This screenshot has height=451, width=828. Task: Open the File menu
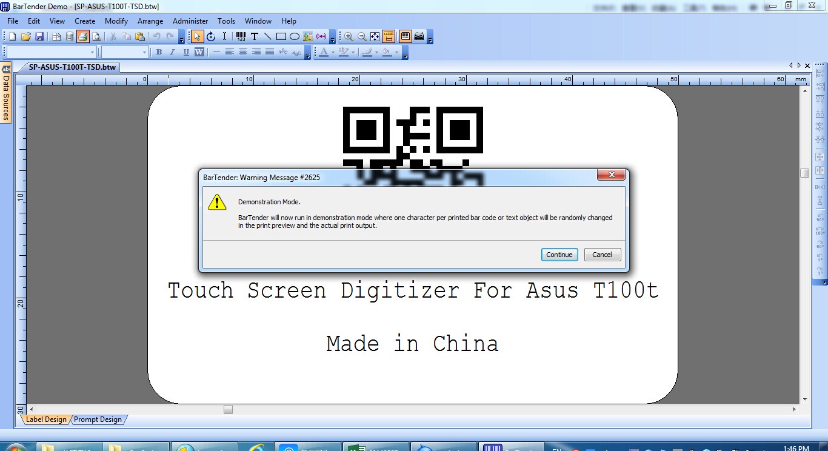click(13, 21)
